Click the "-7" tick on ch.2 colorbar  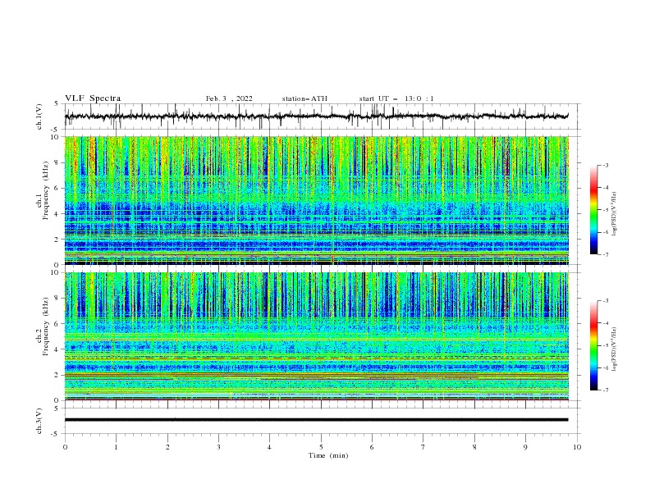point(605,390)
